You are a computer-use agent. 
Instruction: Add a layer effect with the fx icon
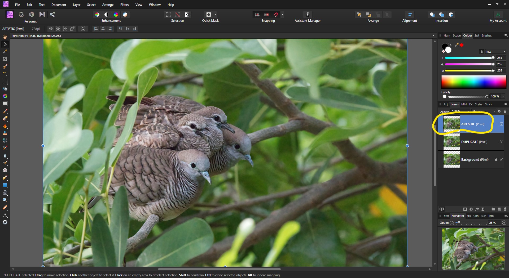(x=477, y=209)
